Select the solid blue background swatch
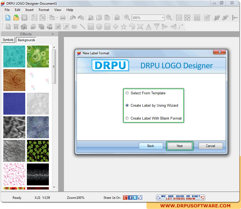241x209 pixels. click(14, 104)
